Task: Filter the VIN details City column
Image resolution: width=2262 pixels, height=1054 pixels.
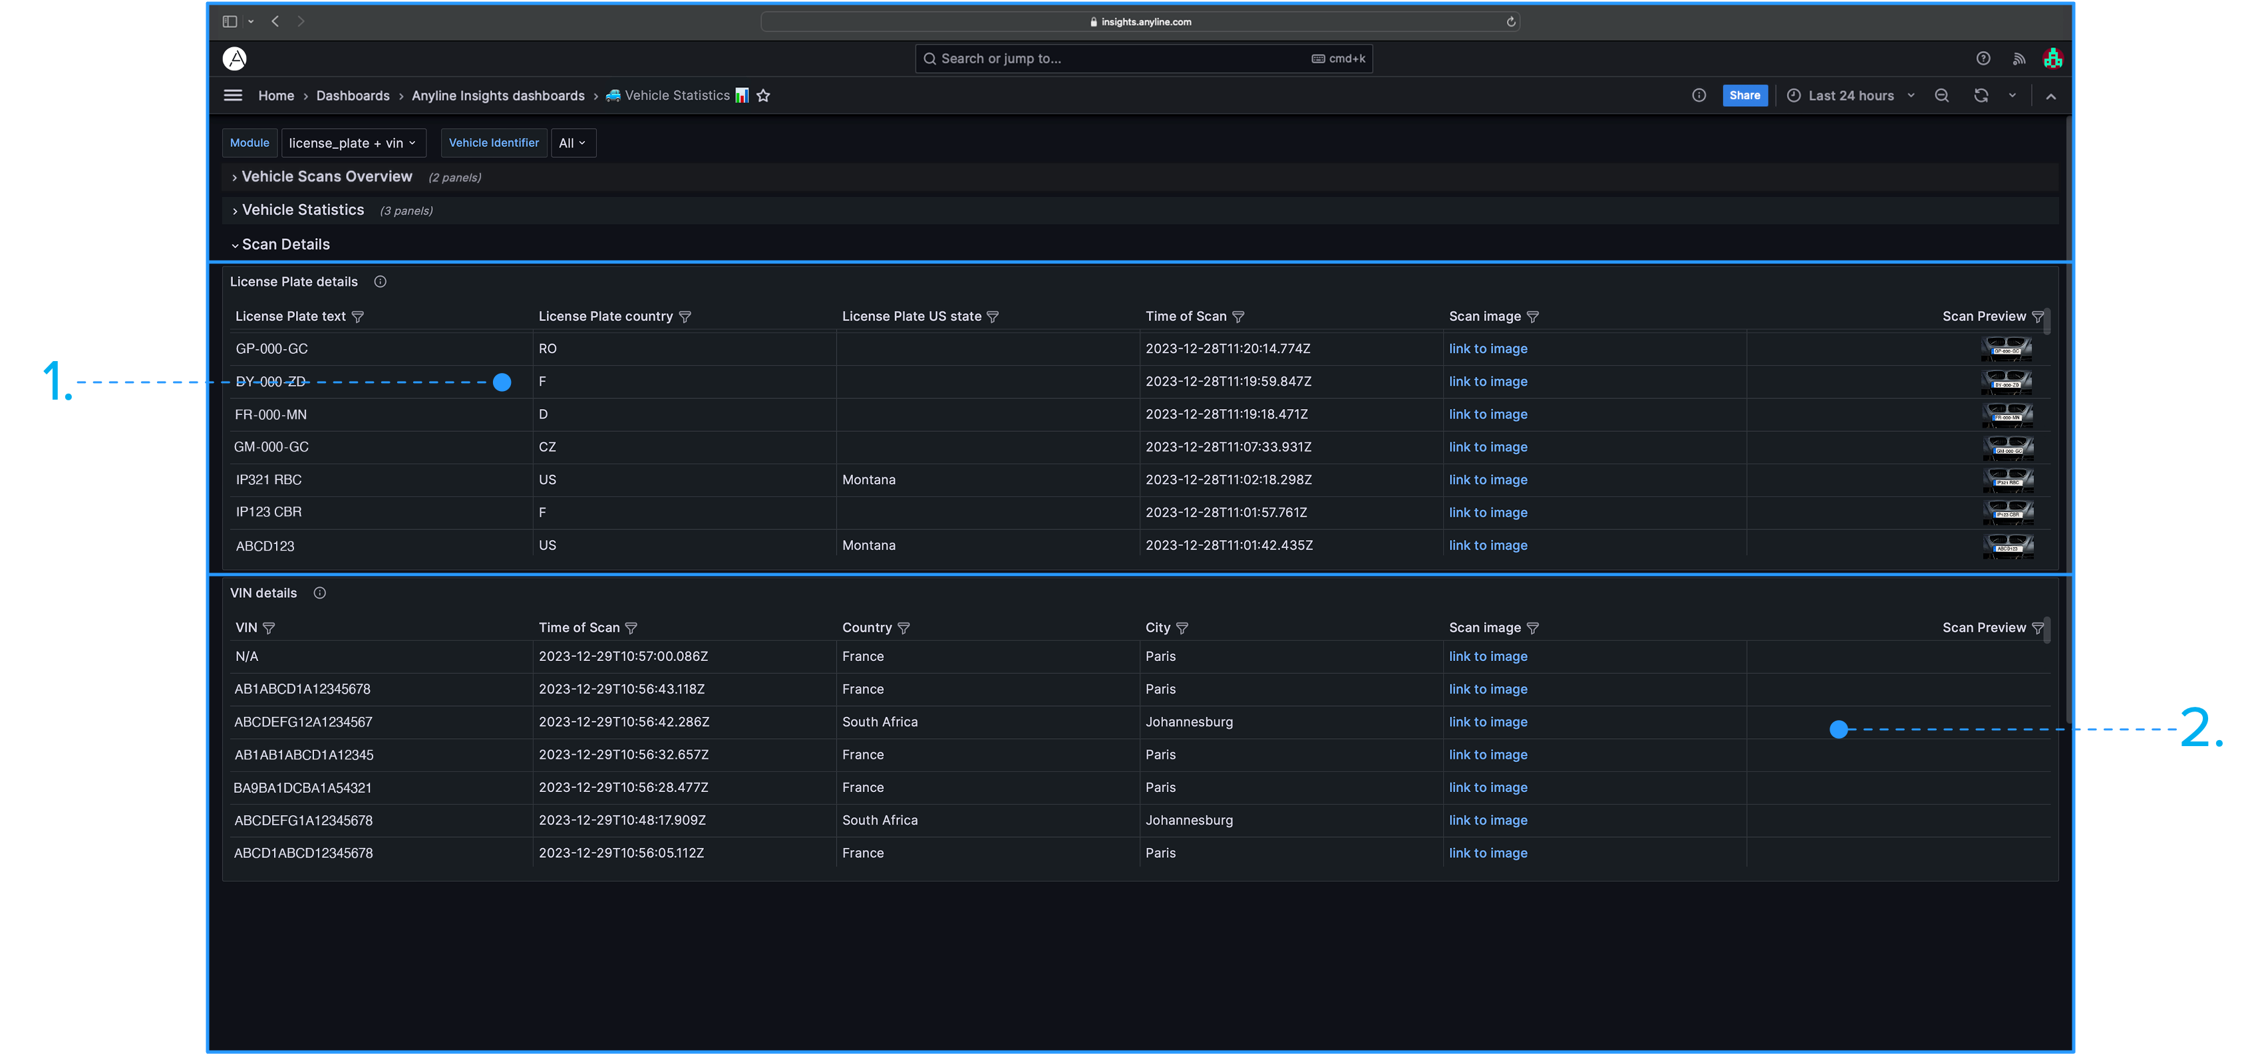Action: point(1182,628)
